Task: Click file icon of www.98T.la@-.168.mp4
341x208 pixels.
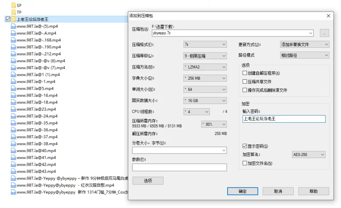Action: pyautogui.click(x=14, y=40)
